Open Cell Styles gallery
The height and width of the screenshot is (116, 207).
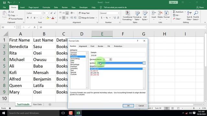(145, 16)
